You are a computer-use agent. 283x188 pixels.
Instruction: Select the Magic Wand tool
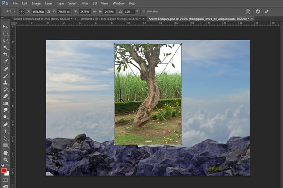pyautogui.click(x=5, y=47)
